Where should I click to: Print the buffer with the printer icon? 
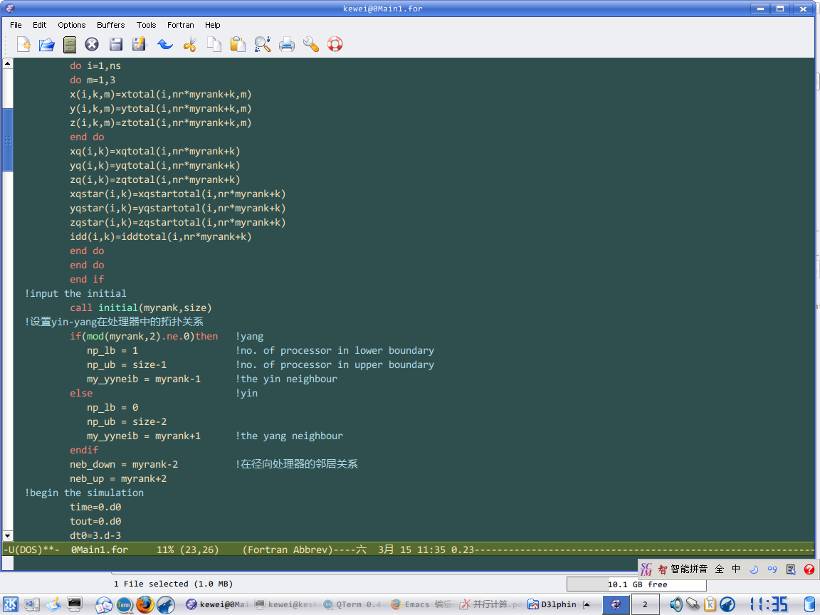[287, 44]
